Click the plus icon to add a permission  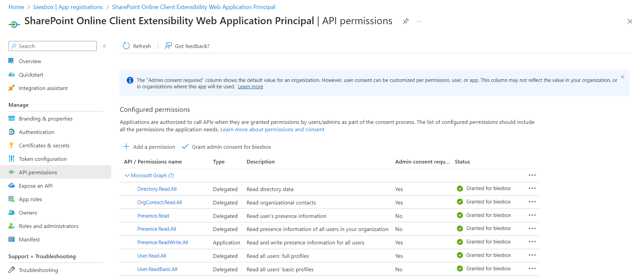(x=126, y=147)
